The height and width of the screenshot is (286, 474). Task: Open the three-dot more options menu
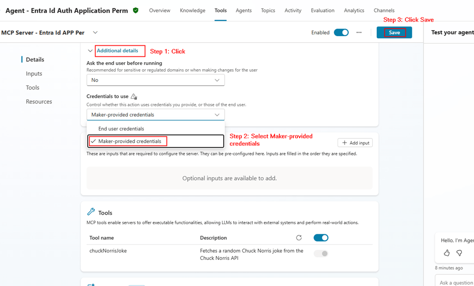[x=359, y=33]
